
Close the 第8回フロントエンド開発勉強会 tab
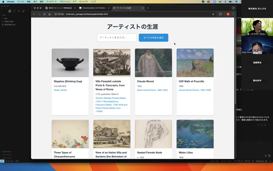tap(75, 8)
